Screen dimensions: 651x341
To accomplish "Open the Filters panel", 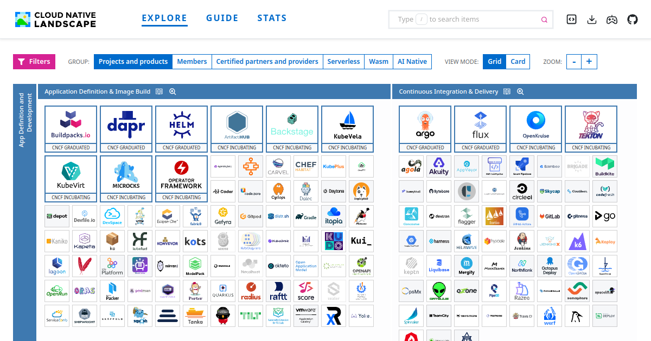I will coord(34,62).
